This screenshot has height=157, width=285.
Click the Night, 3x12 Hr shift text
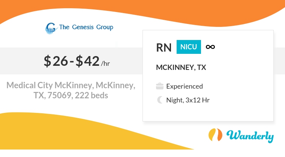190,100
